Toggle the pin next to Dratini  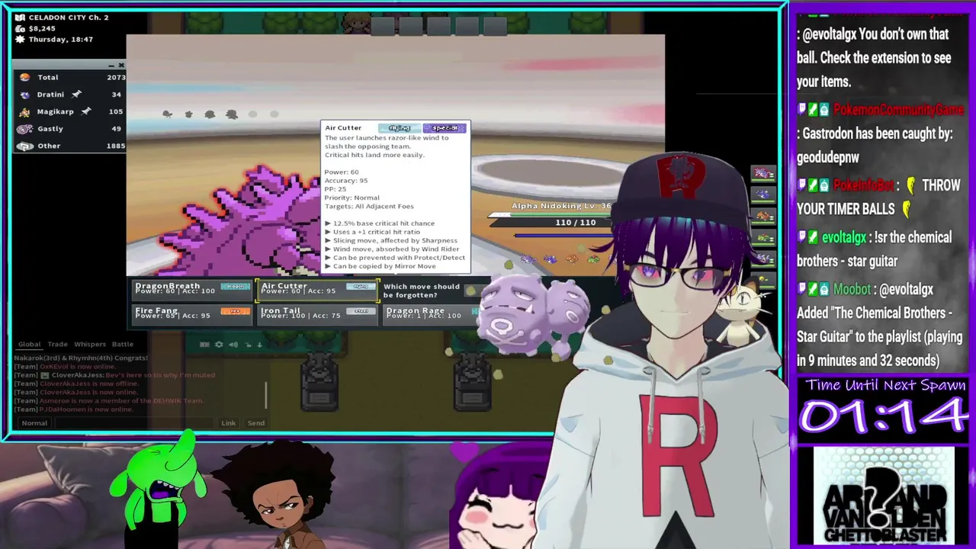[x=76, y=95]
